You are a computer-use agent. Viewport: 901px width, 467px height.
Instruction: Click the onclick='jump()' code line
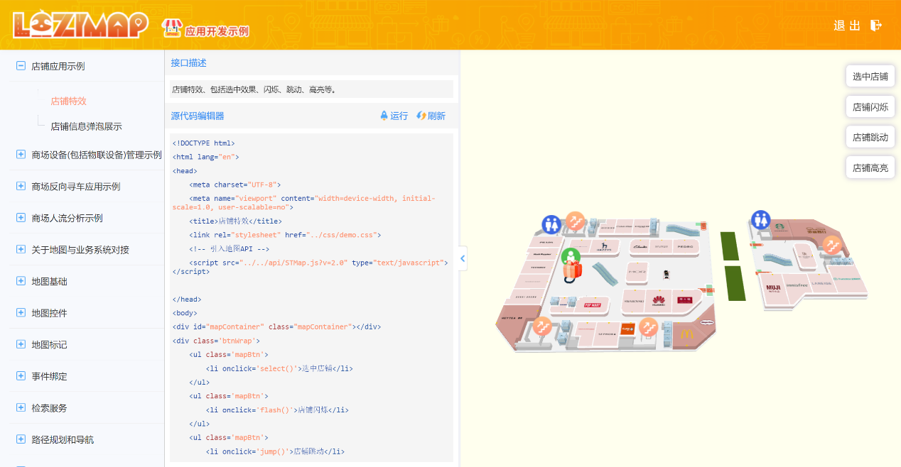(275, 451)
